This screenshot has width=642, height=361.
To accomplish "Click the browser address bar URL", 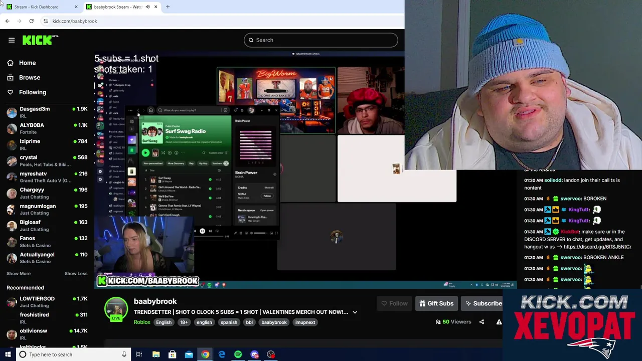I will pos(75,21).
